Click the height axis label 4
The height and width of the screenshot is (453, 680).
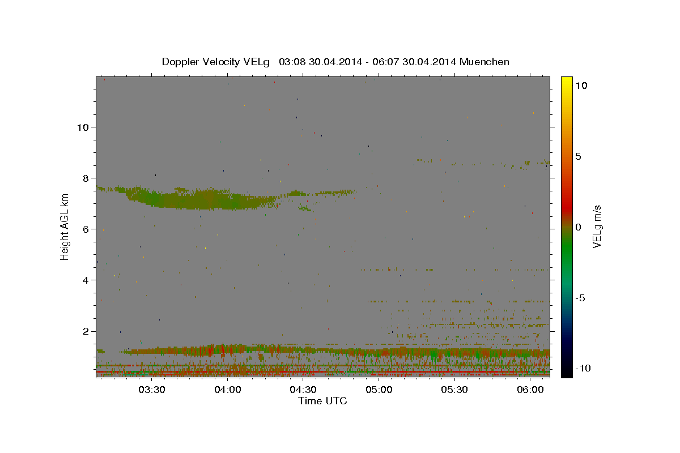coord(86,280)
